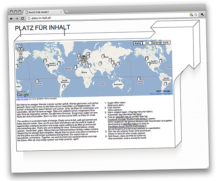Click the marker at the eastern Mediterranean
This screenshot has height=181, width=219.
pyautogui.click(x=90, y=66)
